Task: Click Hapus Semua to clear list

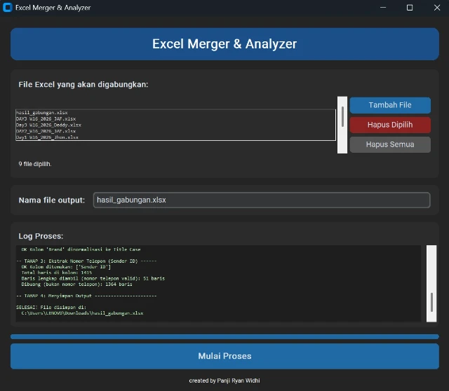Action: (x=390, y=144)
